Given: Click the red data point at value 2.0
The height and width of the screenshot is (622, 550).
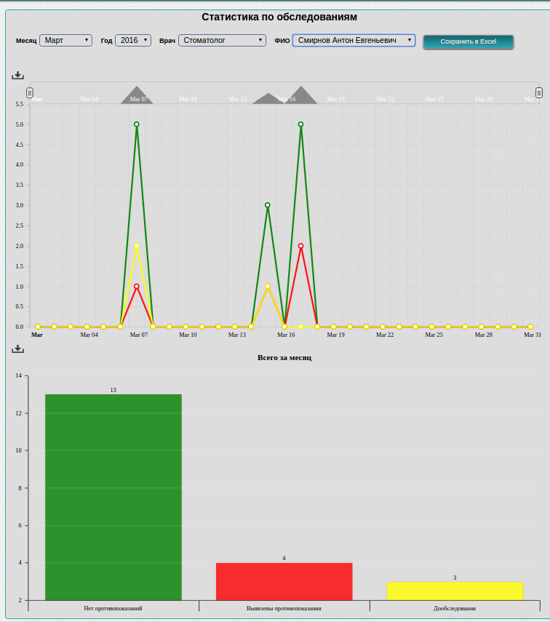Looking at the screenshot, I should coord(300,246).
